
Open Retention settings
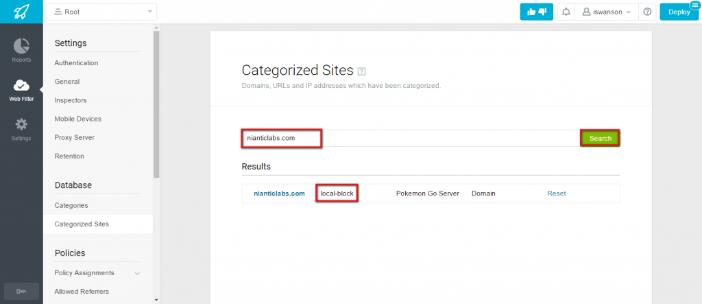(x=69, y=156)
